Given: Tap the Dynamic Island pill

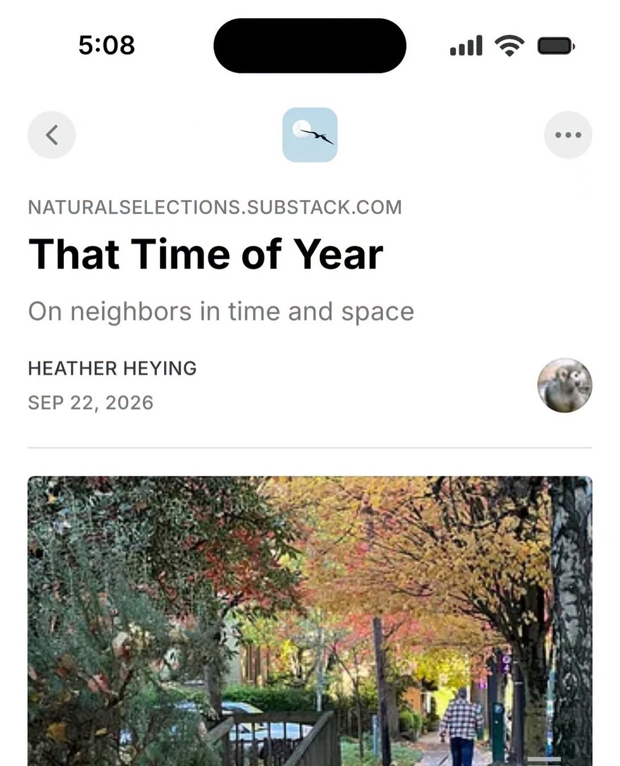Looking at the screenshot, I should (x=310, y=46).
